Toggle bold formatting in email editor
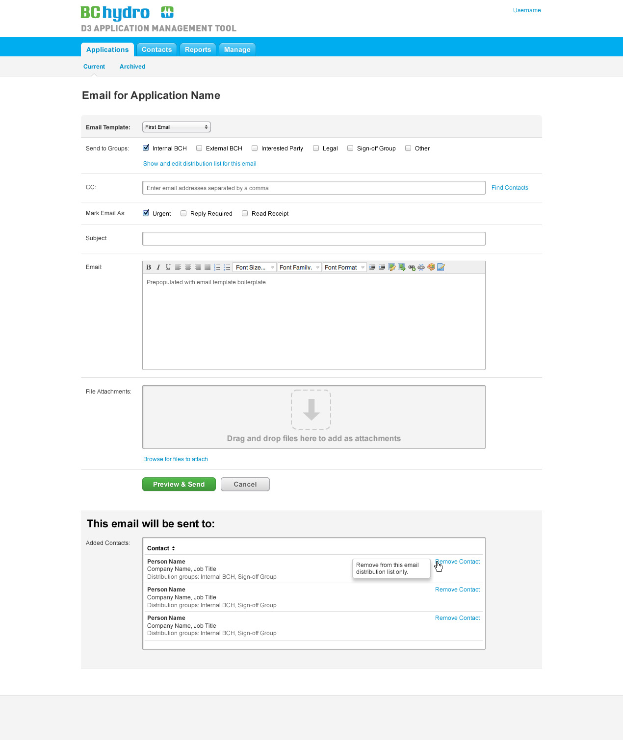The image size is (623, 740). click(149, 267)
